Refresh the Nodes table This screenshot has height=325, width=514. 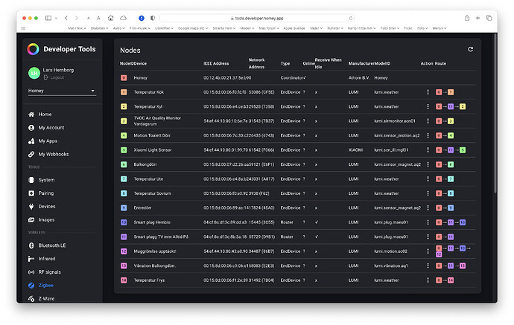(x=470, y=49)
